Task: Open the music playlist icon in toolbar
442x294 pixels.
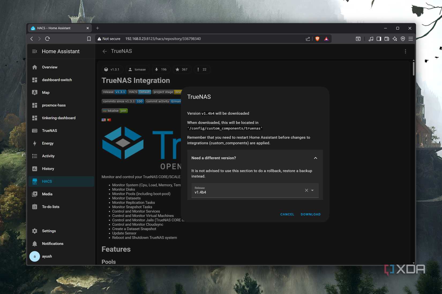Action: (x=371, y=39)
